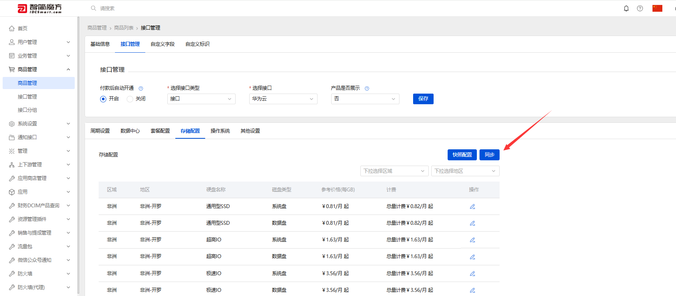
Task: Open the help question mark icon in header
Action: click(640, 8)
